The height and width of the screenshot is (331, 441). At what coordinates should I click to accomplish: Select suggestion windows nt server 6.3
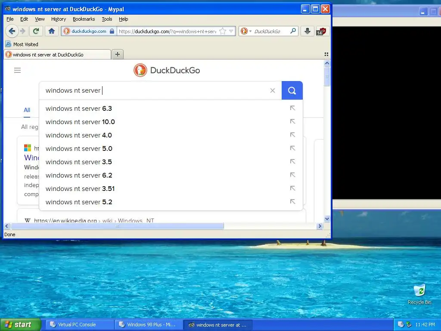pos(171,108)
